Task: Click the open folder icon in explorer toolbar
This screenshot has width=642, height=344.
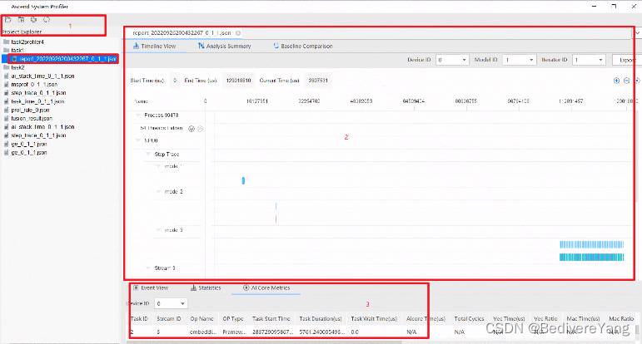Action: click(x=8, y=20)
